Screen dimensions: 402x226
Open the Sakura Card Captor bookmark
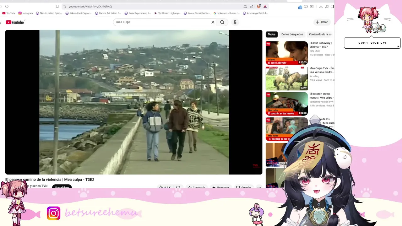pos(78,13)
